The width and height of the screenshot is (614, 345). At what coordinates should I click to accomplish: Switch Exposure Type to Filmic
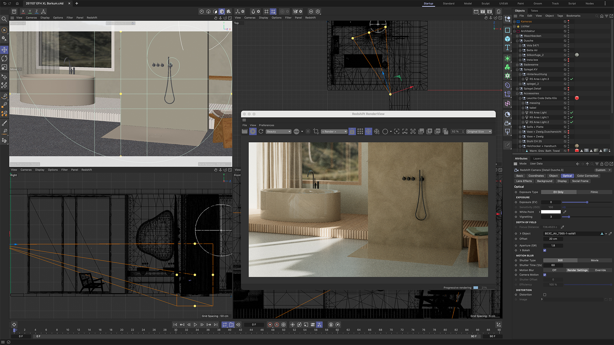click(594, 192)
